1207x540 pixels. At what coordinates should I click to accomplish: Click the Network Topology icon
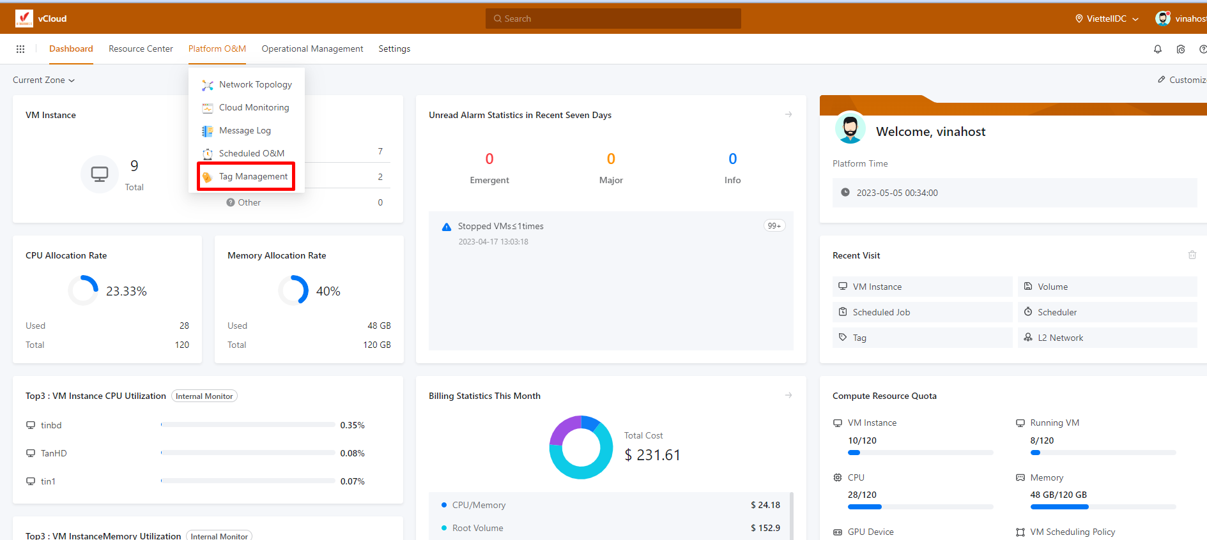[208, 85]
